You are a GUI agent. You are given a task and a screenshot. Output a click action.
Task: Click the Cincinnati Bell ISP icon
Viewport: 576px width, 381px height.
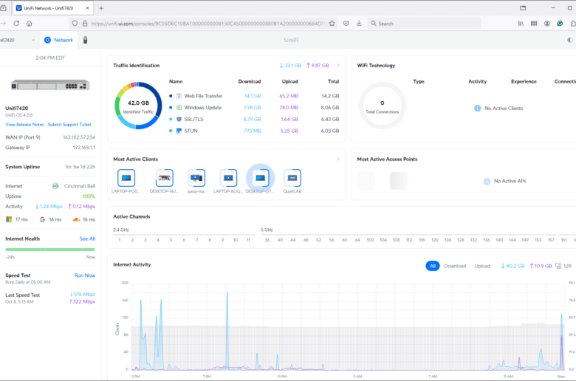coord(55,186)
